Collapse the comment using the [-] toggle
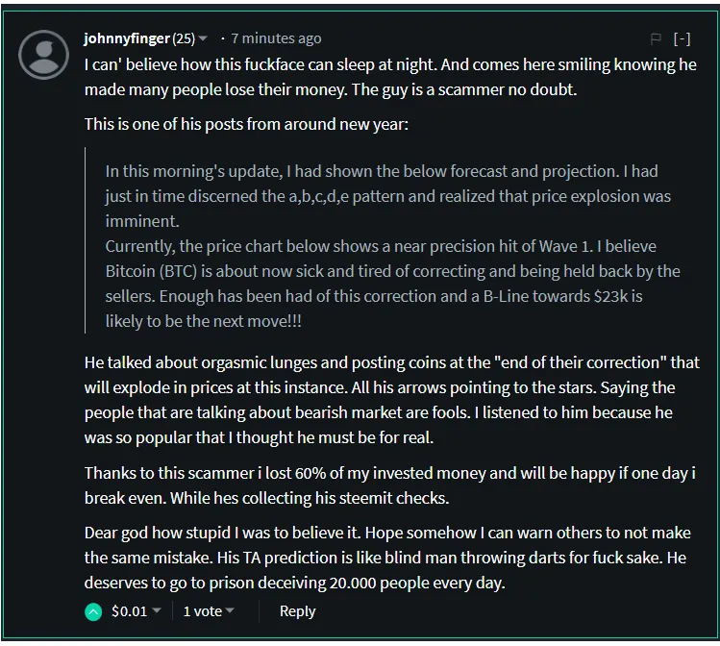The image size is (720, 646). tap(682, 39)
